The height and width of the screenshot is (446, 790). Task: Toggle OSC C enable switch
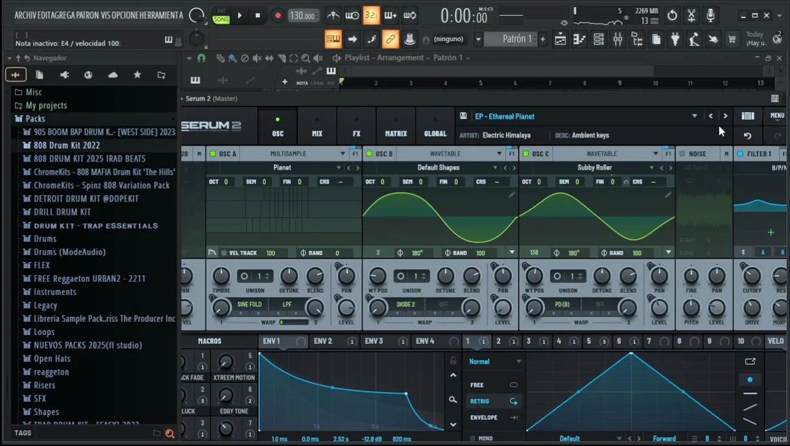[526, 154]
